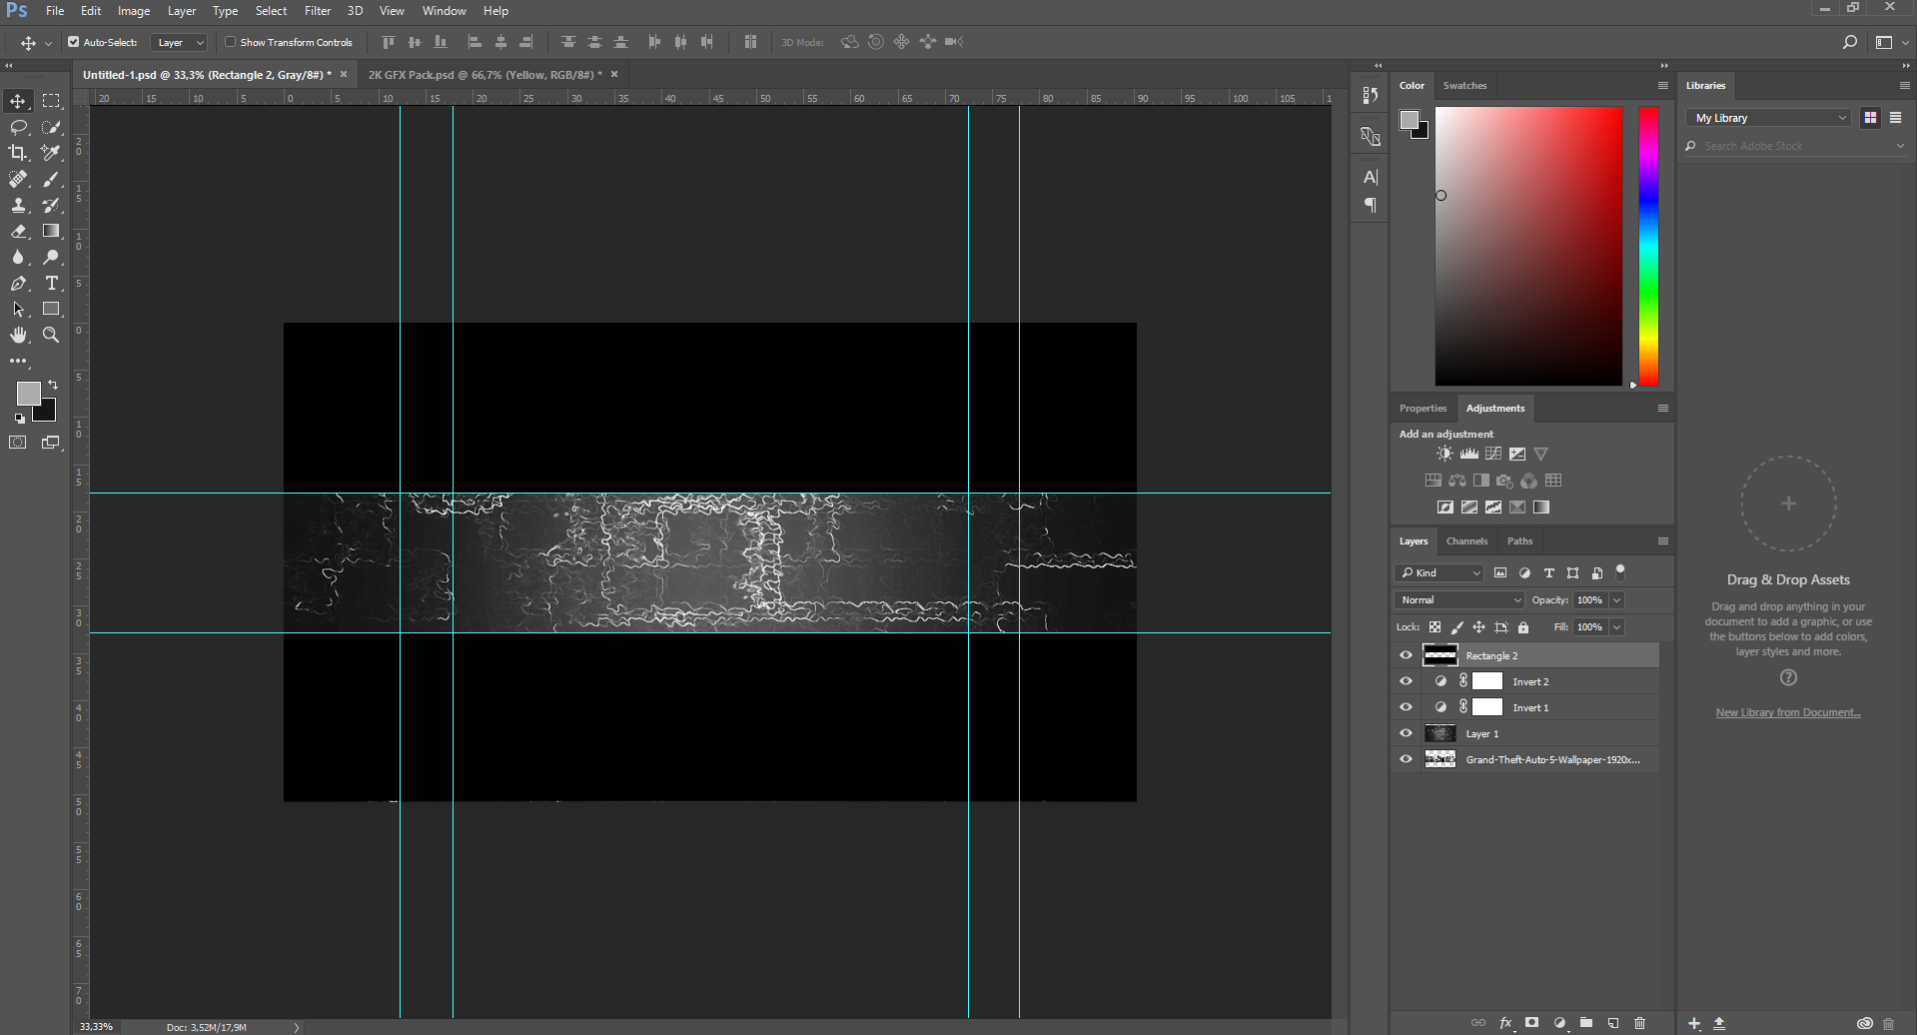Open the My Library dropdown
This screenshot has width=1917, height=1035.
pyautogui.click(x=1769, y=118)
